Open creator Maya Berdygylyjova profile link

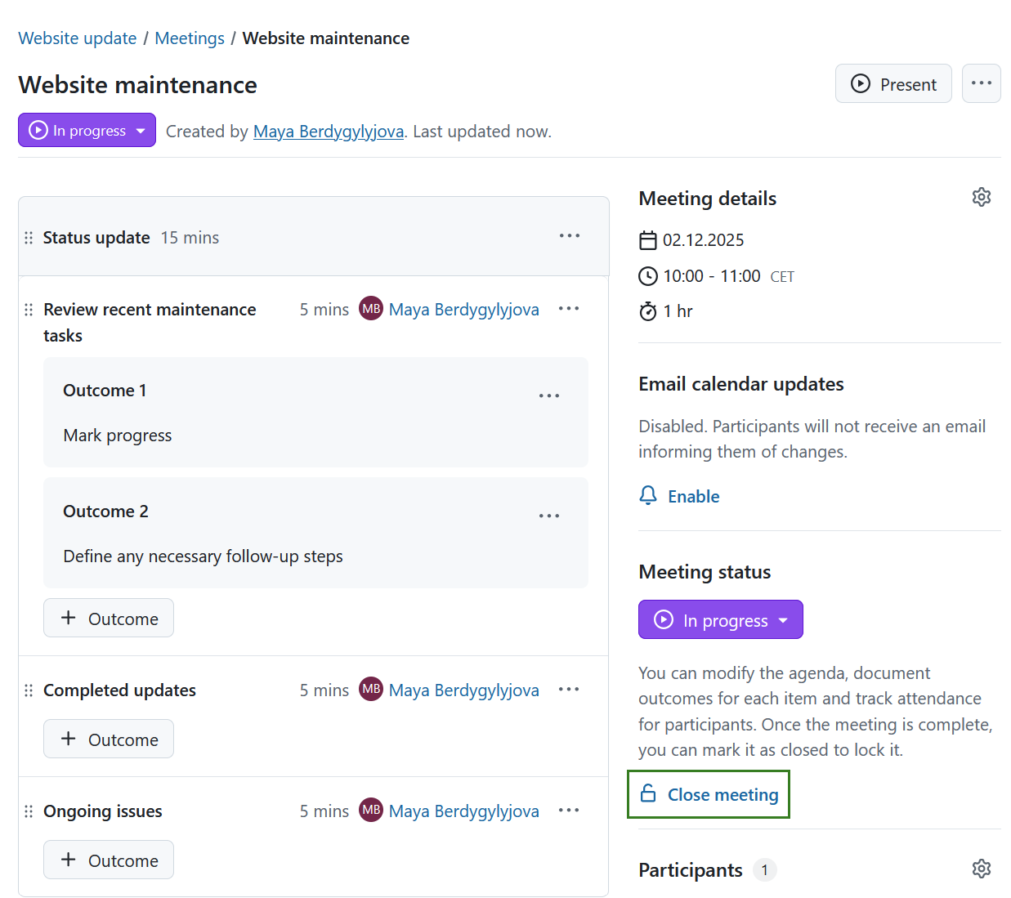click(x=328, y=132)
